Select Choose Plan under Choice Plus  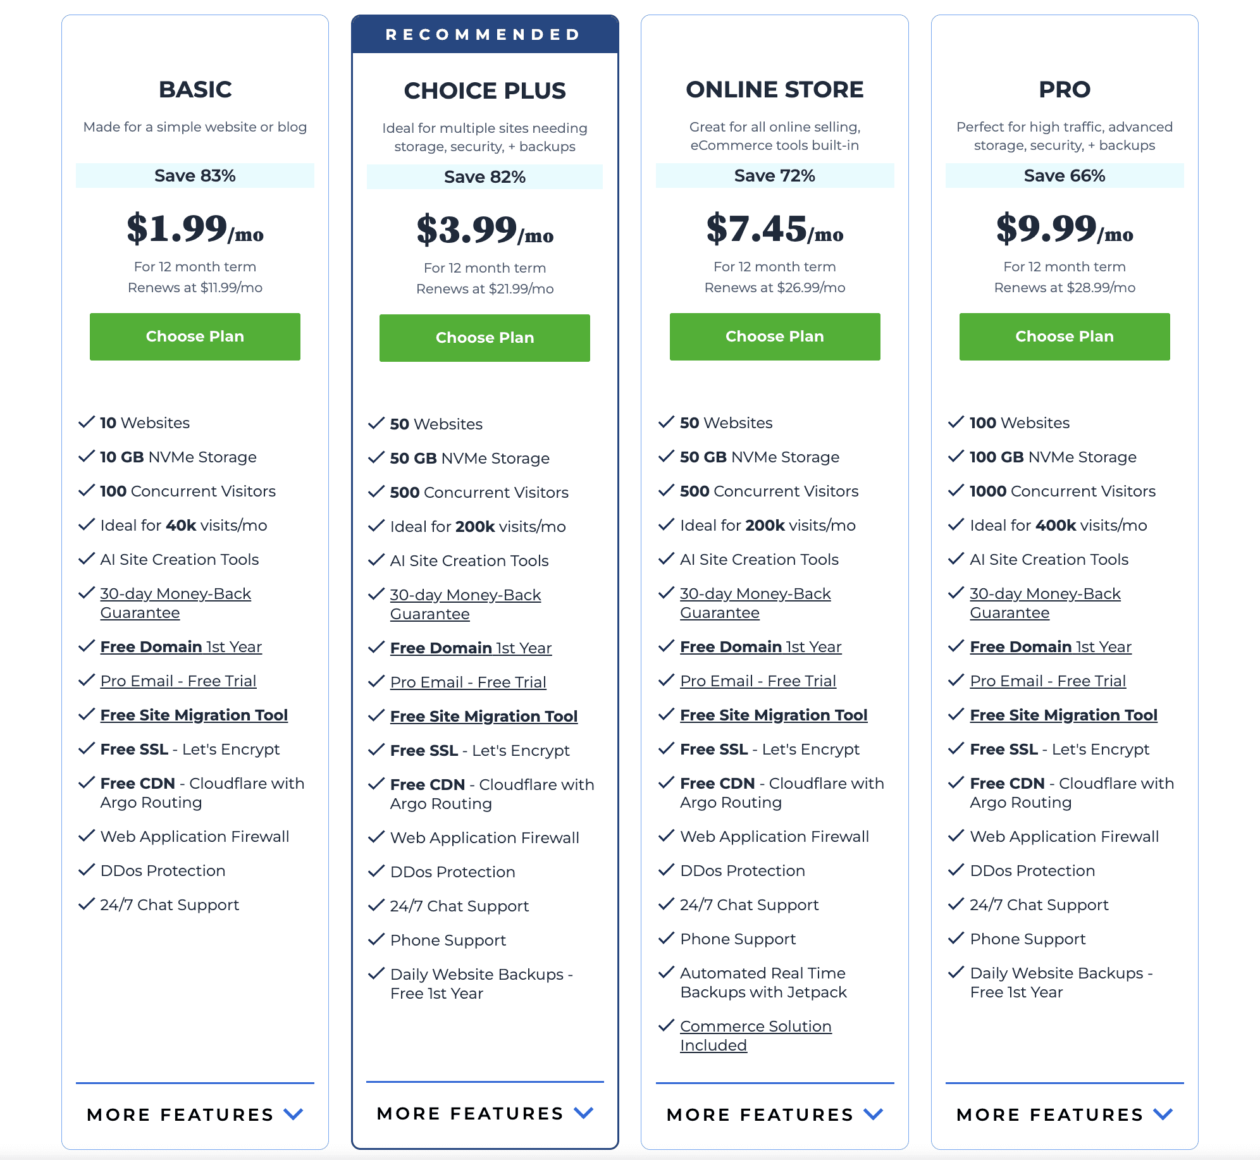485,338
